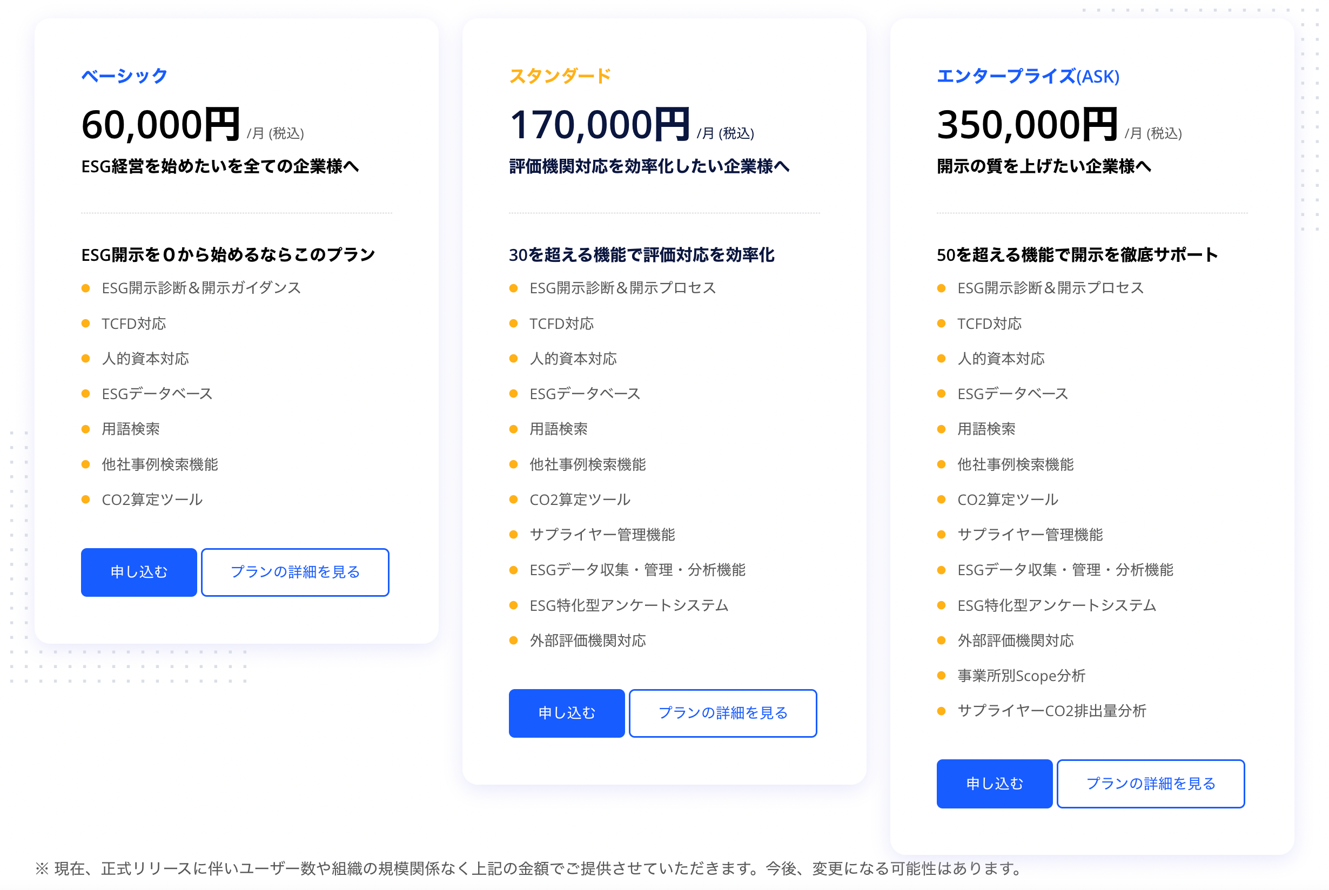Click the 350,000円 price text
The width and height of the screenshot is (1329, 890).
coord(1027,125)
